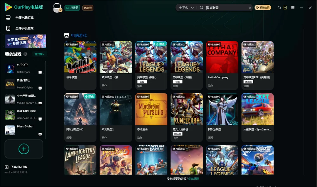The height and width of the screenshot is (187, 317).
Task: Open the 火箭联盟 (EpicGame...) card
Action: coord(257,118)
